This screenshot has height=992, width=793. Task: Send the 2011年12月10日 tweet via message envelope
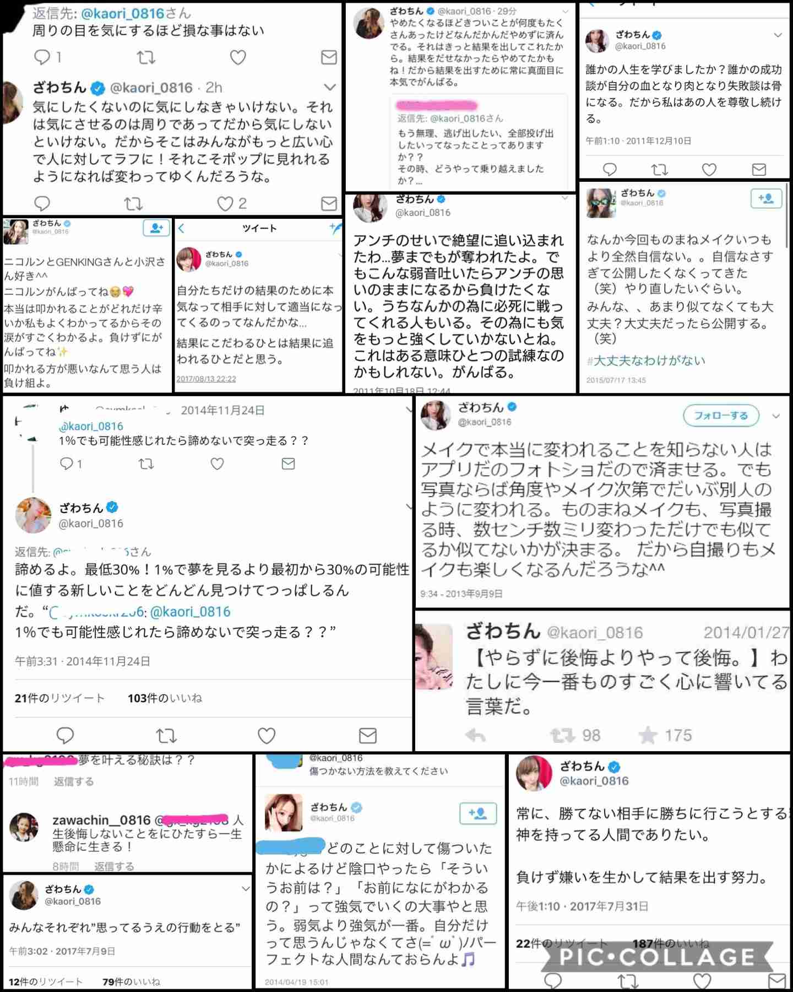759,169
